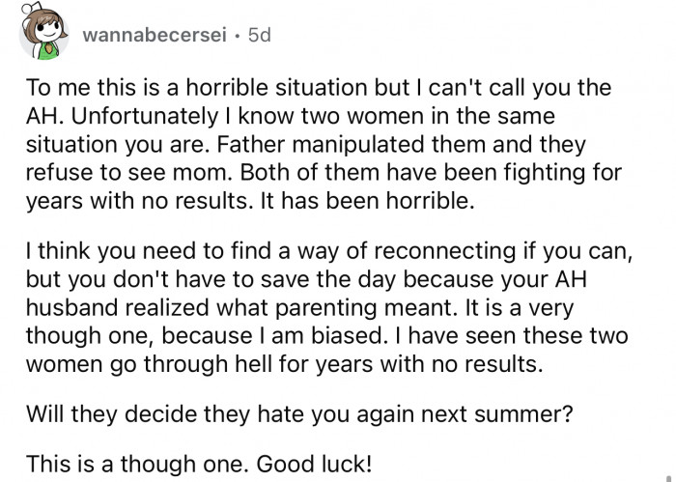Click the 5d comment timestamp
Screen dimensions: 676x482
pyautogui.click(x=260, y=37)
